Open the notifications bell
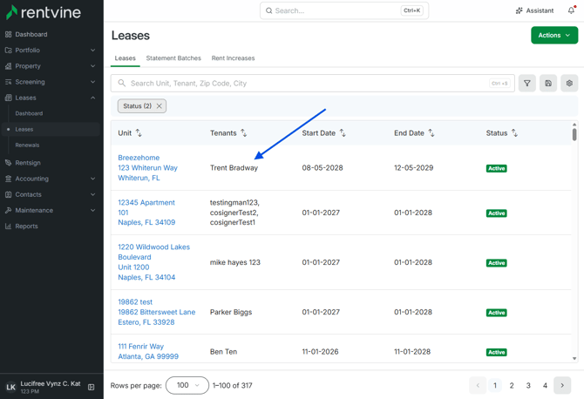The image size is (584, 399). pos(571,10)
